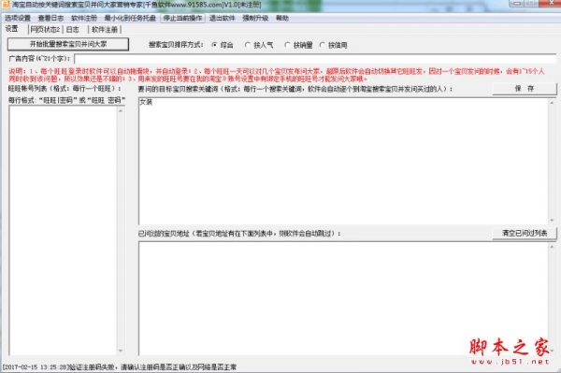Click the red 说明 instructions text
This screenshot has width=561, height=373.
[x=276, y=75]
